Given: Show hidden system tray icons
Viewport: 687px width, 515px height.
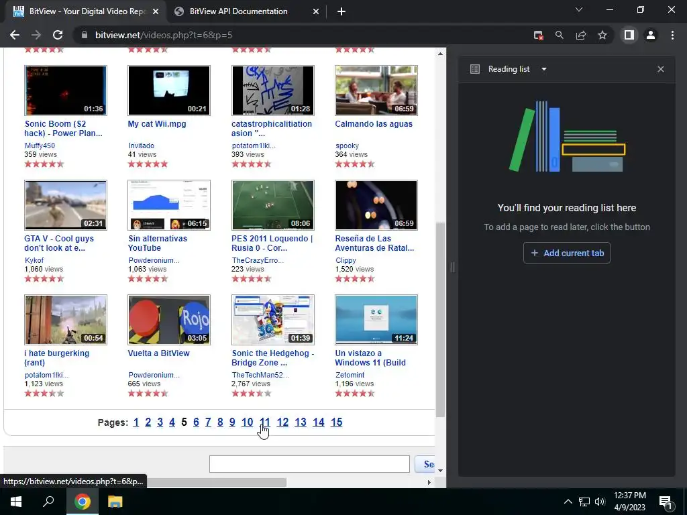Looking at the screenshot, I should 568,502.
